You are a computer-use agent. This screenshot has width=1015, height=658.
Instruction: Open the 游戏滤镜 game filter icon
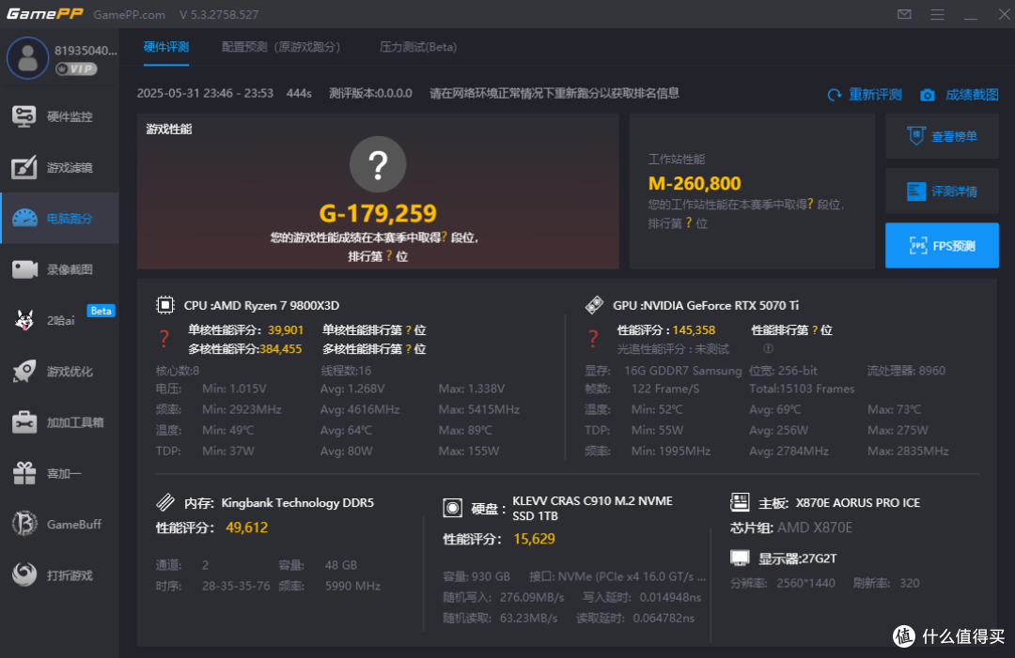coord(23,167)
